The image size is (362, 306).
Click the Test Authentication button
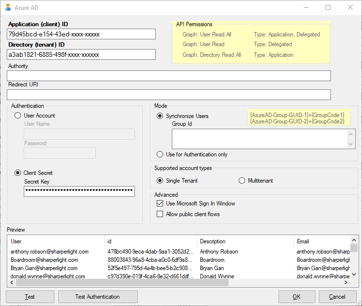(98, 297)
